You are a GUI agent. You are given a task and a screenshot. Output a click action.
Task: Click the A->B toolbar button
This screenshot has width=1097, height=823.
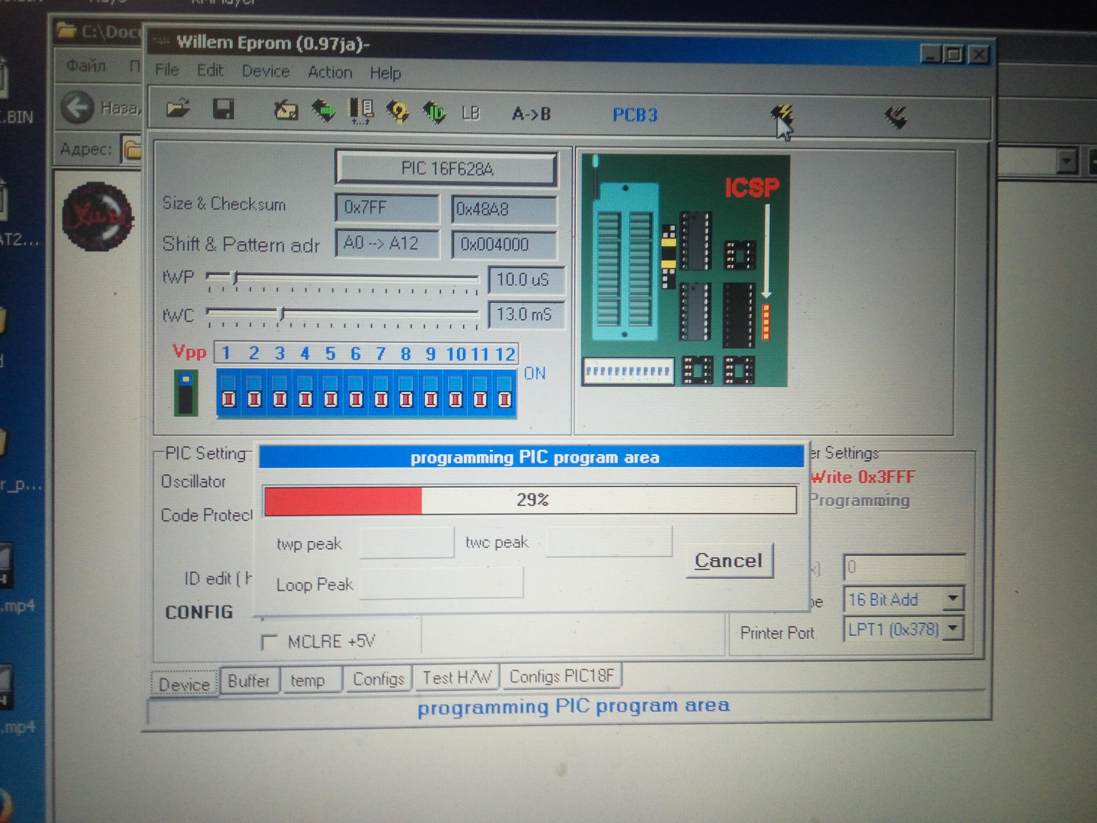coord(531,114)
